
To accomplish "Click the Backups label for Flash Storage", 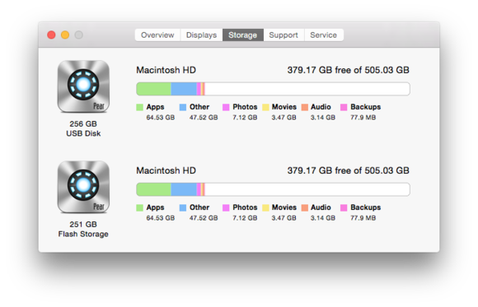I will point(366,207).
